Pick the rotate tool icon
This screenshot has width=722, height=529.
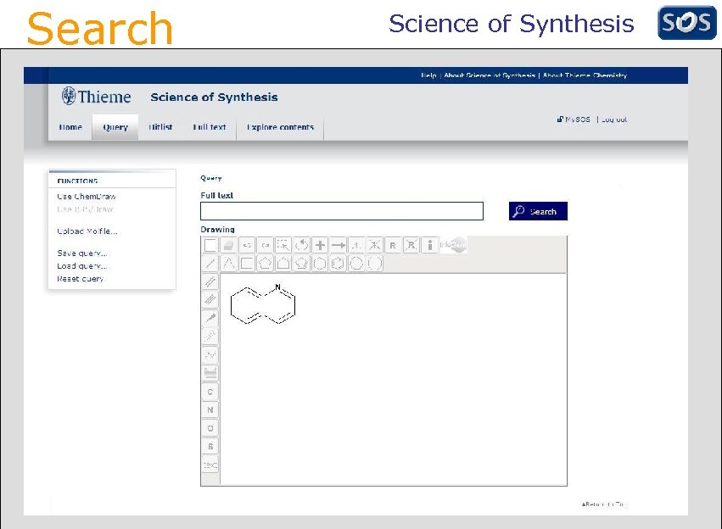pyautogui.click(x=301, y=245)
